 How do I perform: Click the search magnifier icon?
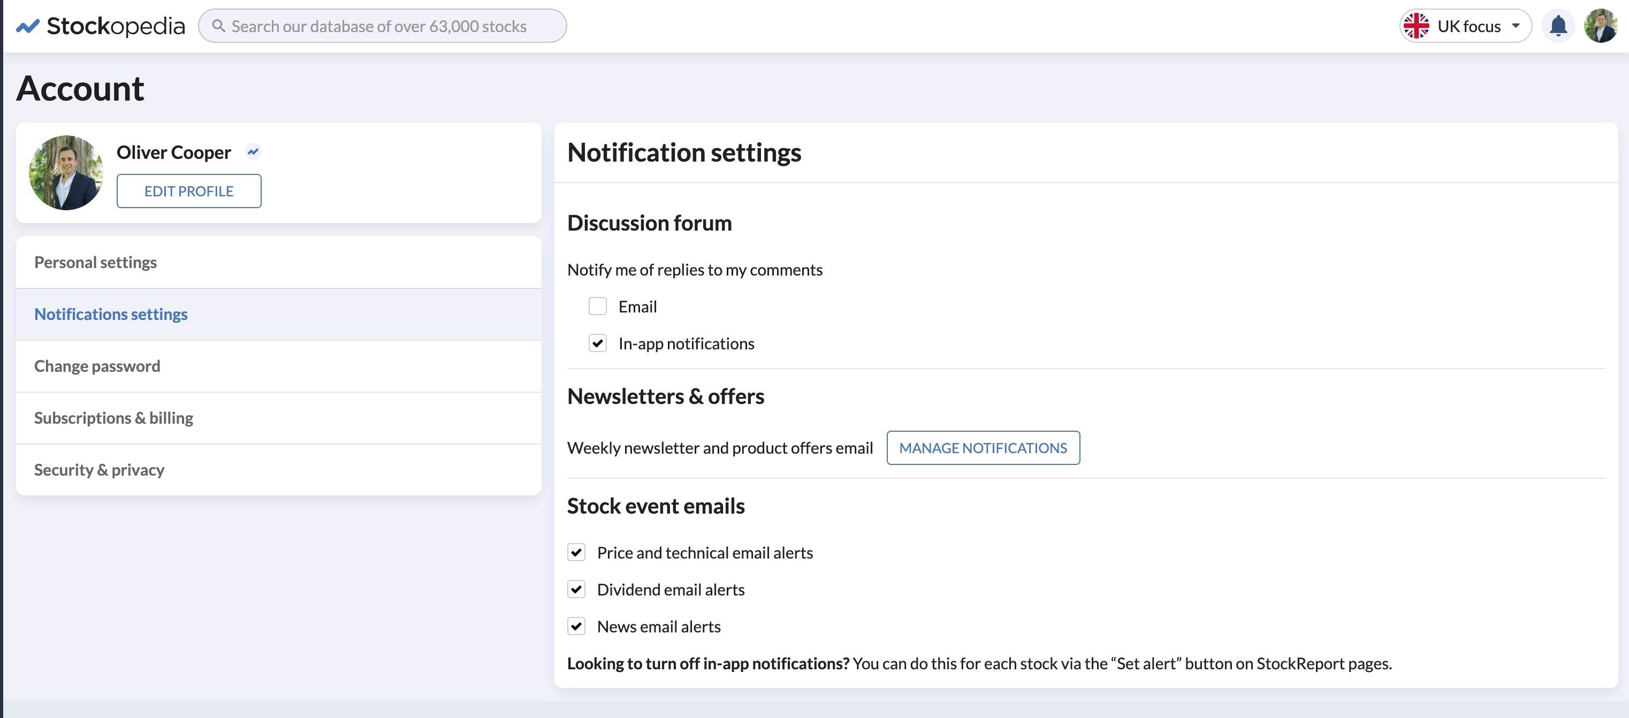point(218,26)
